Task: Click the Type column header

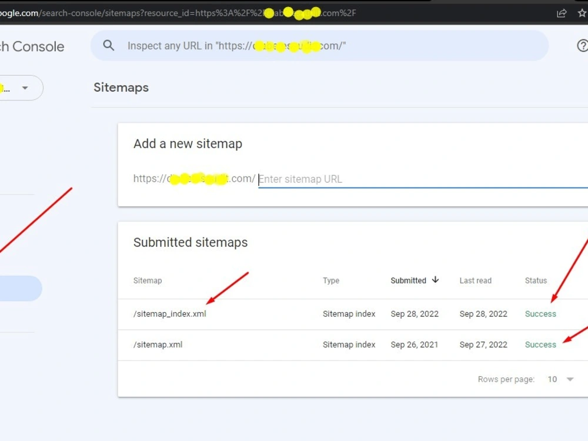Action: click(x=330, y=280)
